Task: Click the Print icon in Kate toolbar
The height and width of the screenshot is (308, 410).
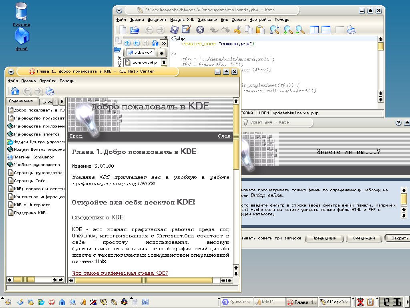Action: pos(351,30)
